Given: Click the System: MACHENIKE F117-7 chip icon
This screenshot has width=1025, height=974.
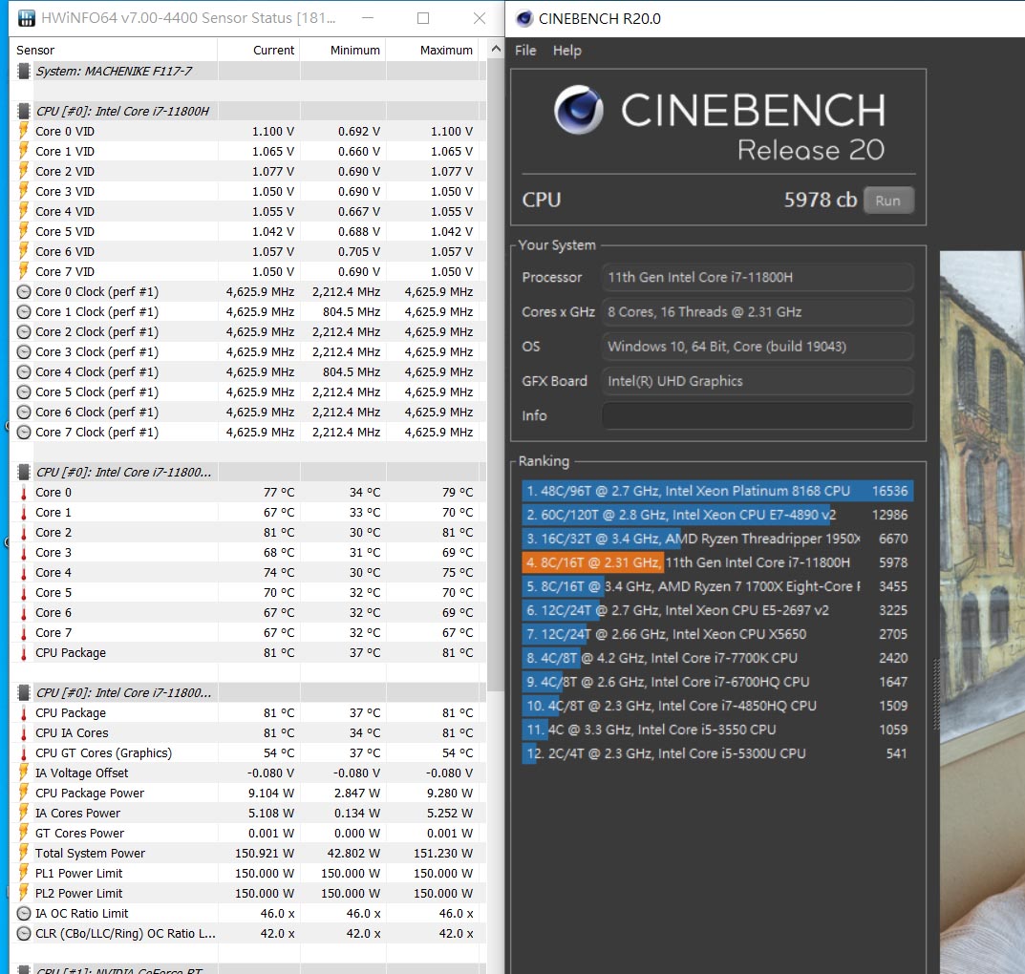Looking at the screenshot, I should (x=24, y=72).
